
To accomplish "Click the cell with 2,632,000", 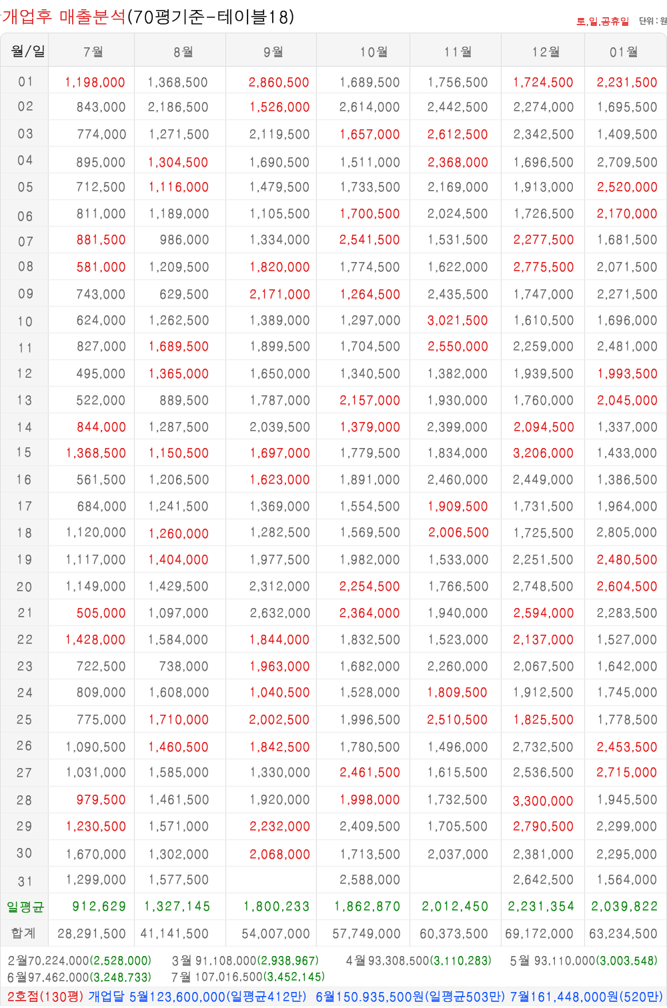I will tap(279, 613).
